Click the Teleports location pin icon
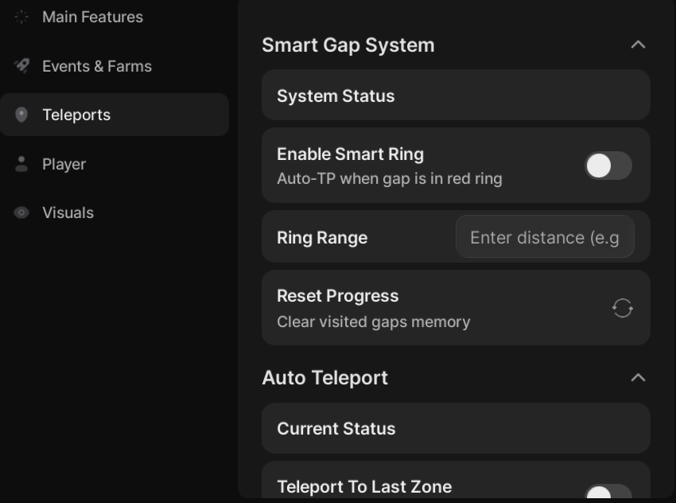Viewport: 676px width, 503px height. [x=21, y=115]
